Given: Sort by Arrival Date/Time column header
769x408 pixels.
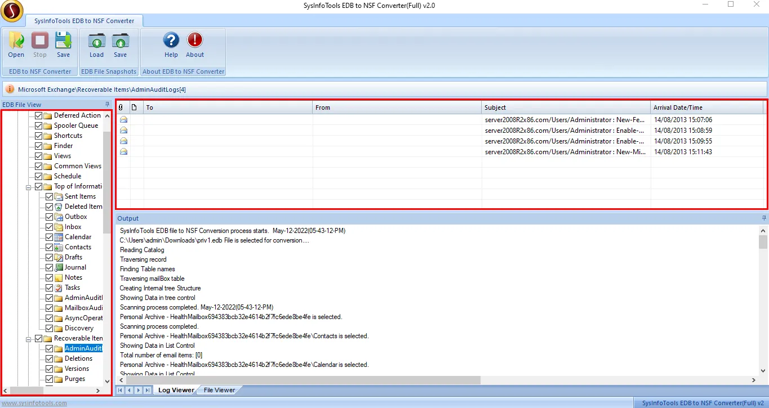Looking at the screenshot, I should coord(706,107).
